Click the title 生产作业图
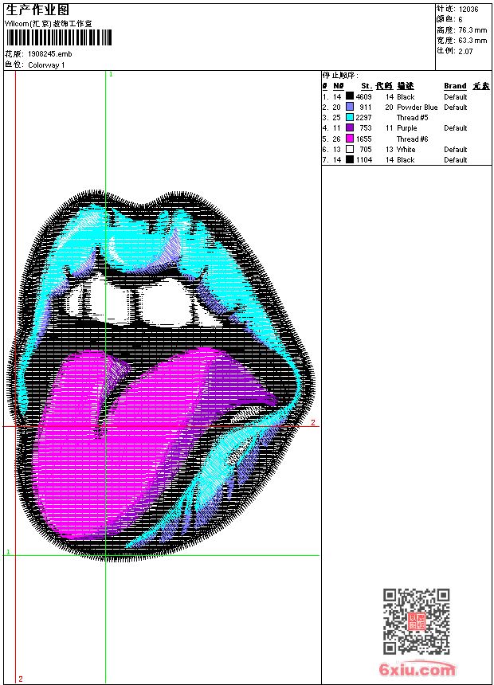The height and width of the screenshot is (685, 494). coord(37,10)
